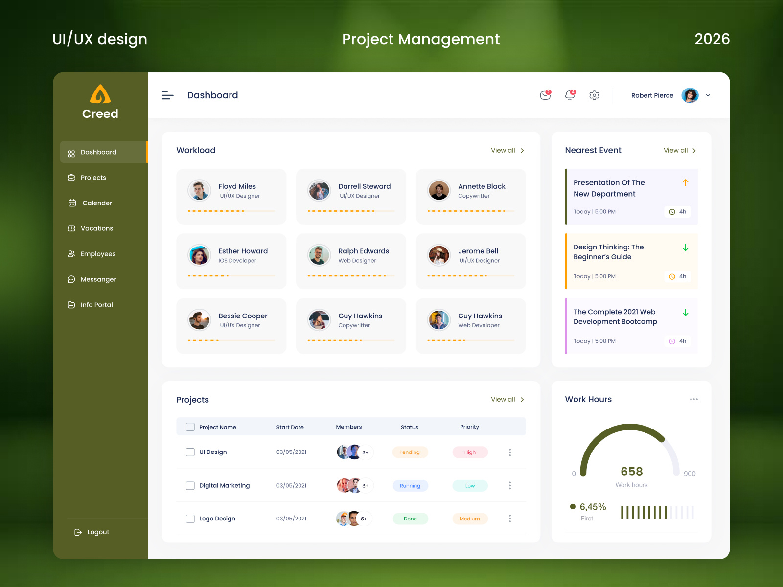
Task: Select all projects via header checkbox
Action: pos(190,426)
